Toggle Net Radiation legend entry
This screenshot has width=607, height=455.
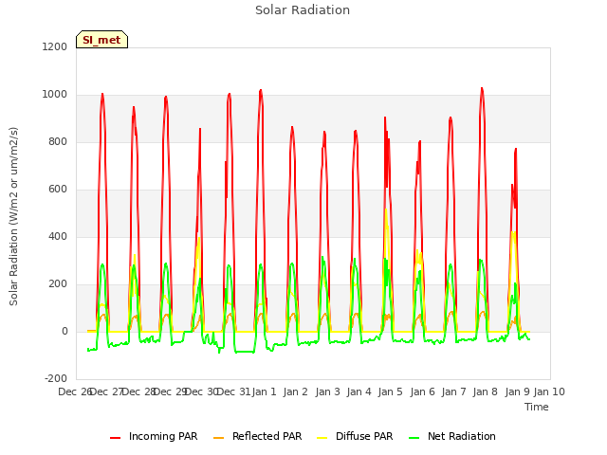(x=452, y=436)
